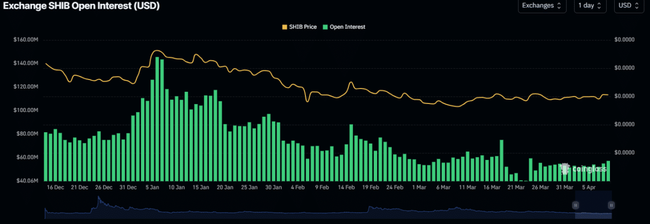Toggle the SHIB Price legend series

pos(303,27)
